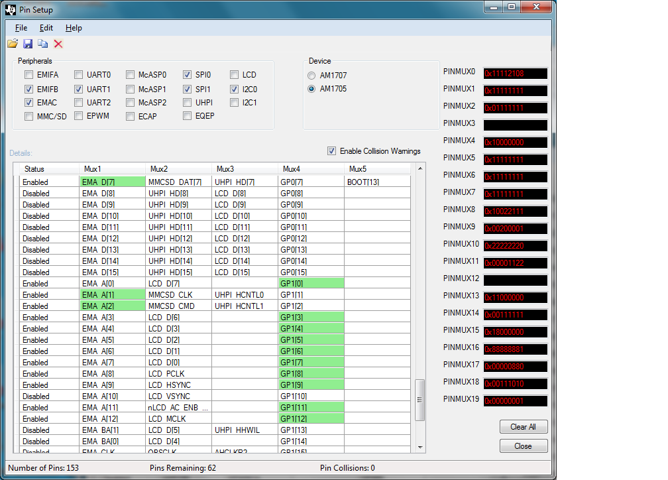Toggle Enable Collision Warnings checkbox
668x480 pixels.
pyautogui.click(x=331, y=151)
